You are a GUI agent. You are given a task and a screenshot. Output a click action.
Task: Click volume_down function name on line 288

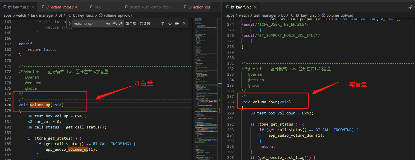click(265, 102)
